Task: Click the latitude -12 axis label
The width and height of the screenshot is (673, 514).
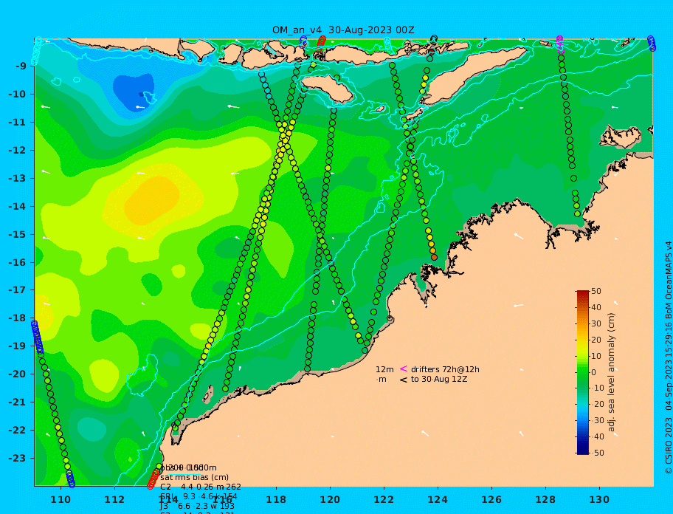Action: [x=17, y=151]
